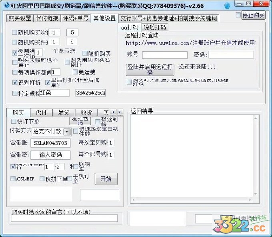
Task: Select the lower 购买 tab
Action: pyautogui.click(x=18, y=112)
